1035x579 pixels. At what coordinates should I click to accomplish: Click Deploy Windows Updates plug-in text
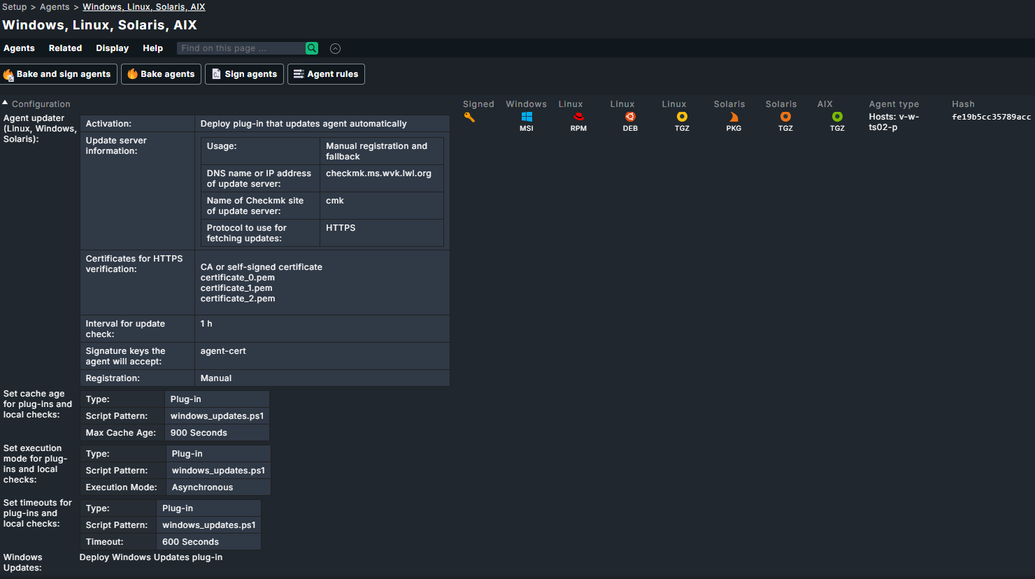[151, 557]
